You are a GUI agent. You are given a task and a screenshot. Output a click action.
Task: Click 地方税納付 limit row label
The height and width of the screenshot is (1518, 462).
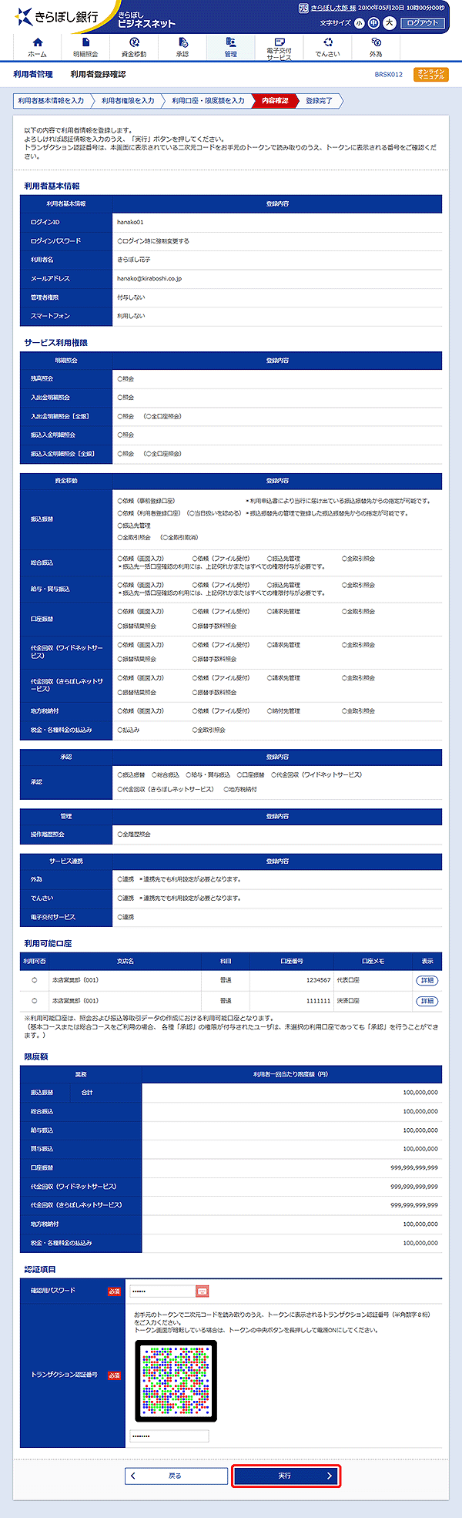pyautogui.click(x=45, y=1224)
